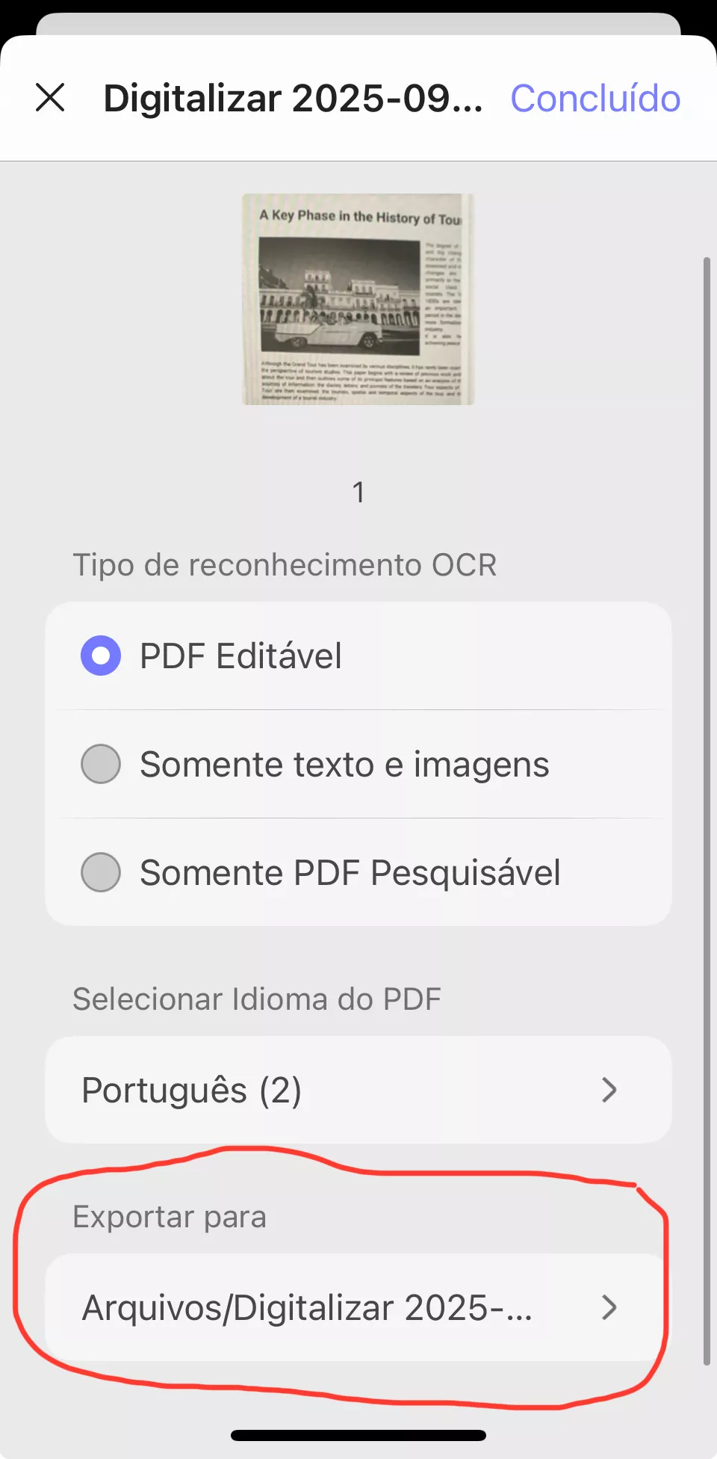717x1459 pixels.
Task: Open the scanned page thumbnail preview
Action: click(x=358, y=299)
